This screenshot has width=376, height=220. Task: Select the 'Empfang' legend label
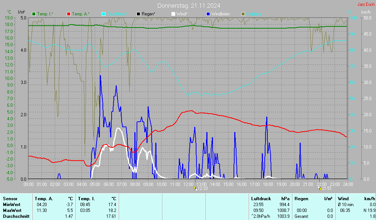coord(254,14)
